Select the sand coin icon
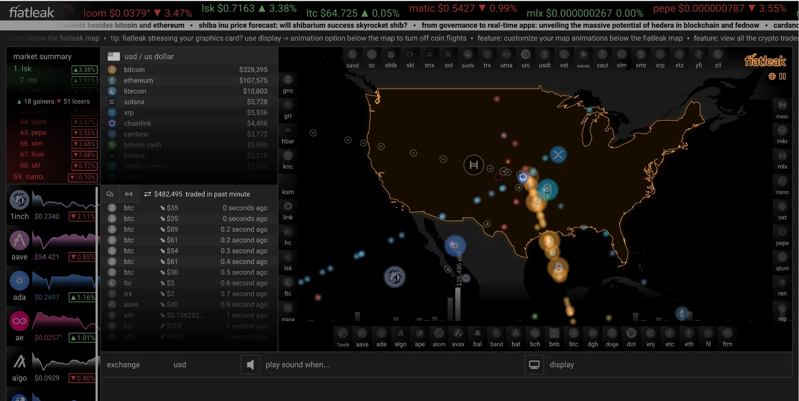The image size is (799, 401). click(352, 58)
